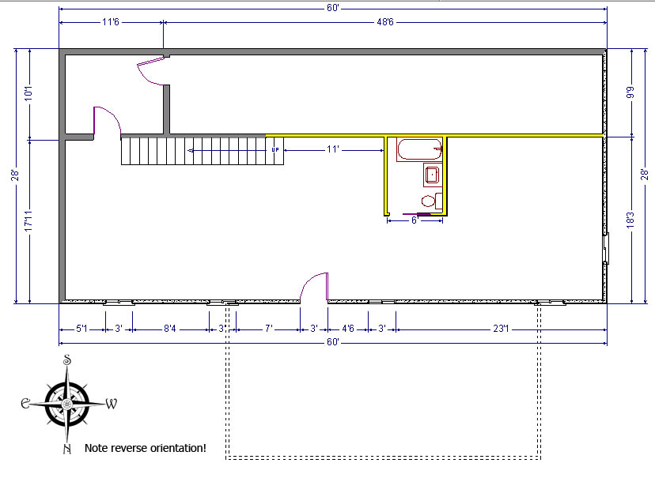Select the 10'1 vertical dimension label
Image resolution: width=655 pixels, height=478 pixels.
pos(29,93)
